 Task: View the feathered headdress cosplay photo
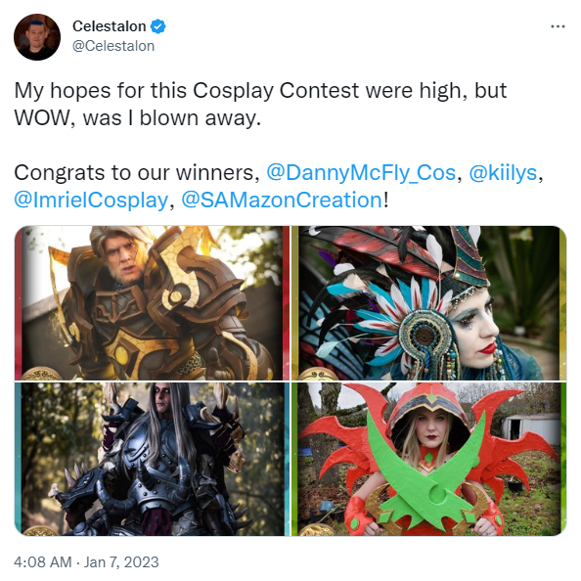[x=429, y=303]
